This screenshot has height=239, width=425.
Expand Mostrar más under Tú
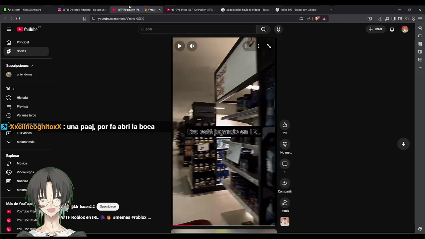[x=26, y=142]
